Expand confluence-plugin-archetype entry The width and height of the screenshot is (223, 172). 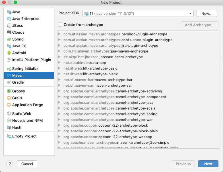(59, 40)
